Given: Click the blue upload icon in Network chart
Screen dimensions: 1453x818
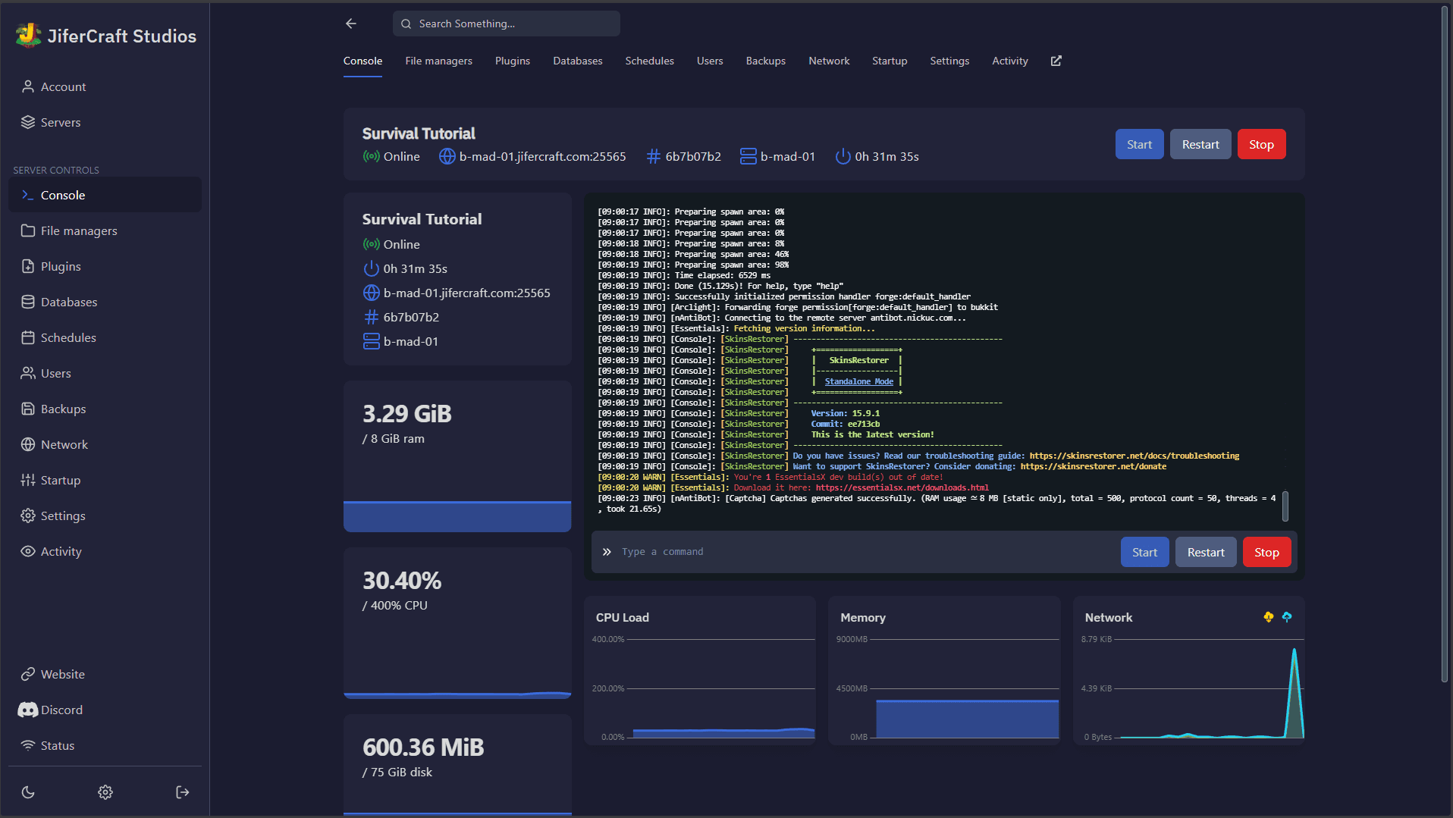Looking at the screenshot, I should click(1287, 617).
